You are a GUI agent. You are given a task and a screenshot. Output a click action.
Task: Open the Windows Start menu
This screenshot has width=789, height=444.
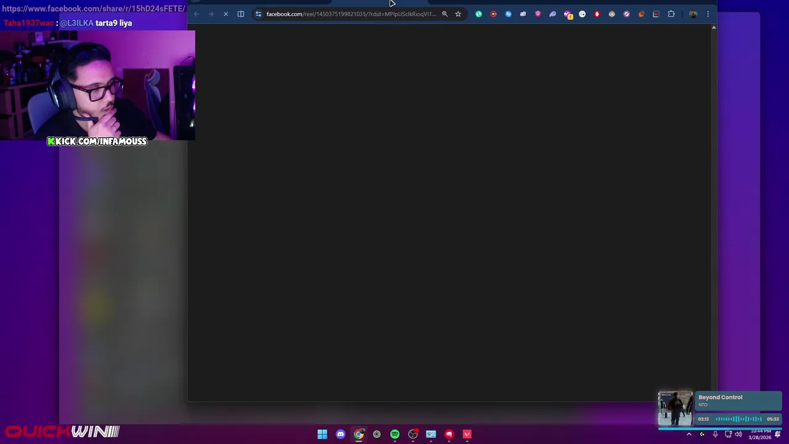(x=322, y=434)
